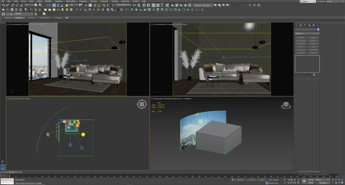Image resolution: width=345 pixels, height=185 pixels.
Task: Open the project path dropdown in toolbar
Action: [x=203, y=5]
